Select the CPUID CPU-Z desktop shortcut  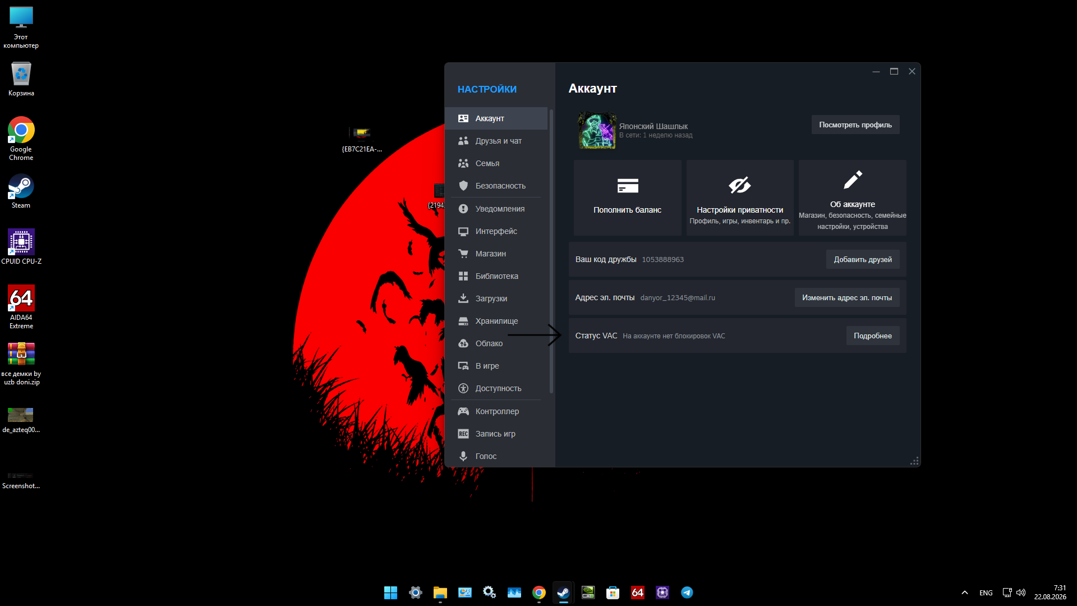pyautogui.click(x=21, y=247)
